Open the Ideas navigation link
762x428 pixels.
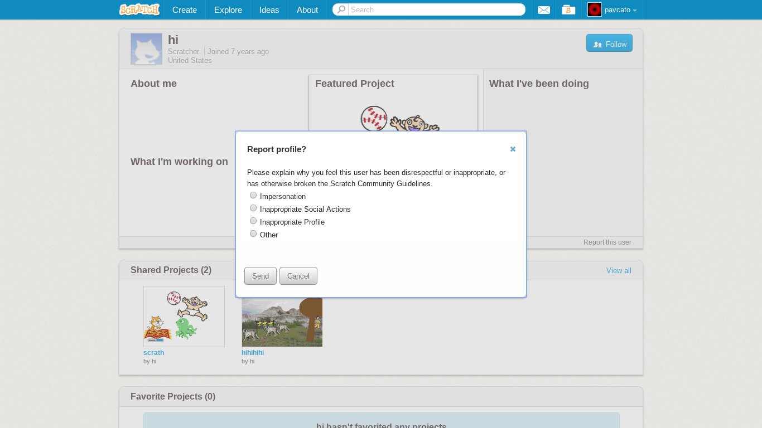[x=269, y=10]
